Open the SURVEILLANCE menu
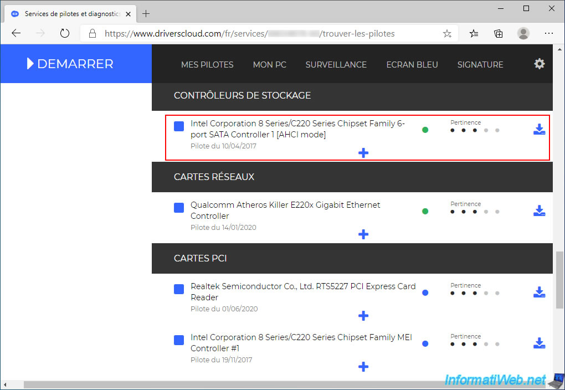This screenshot has width=565, height=390. (336, 64)
